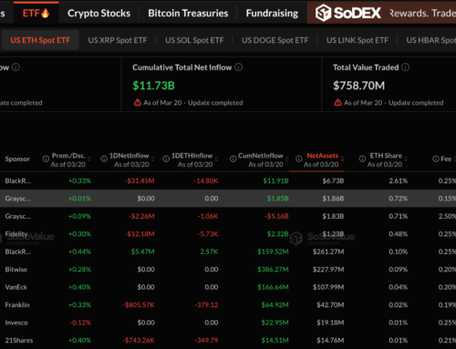This screenshot has width=456, height=349.
Task: Click the NetAssets column header
Action: pyautogui.click(x=322, y=156)
